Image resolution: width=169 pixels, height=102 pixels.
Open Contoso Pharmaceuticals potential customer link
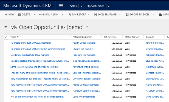[87, 73]
